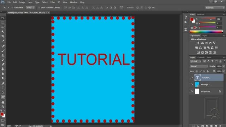This screenshot has height=127, width=226.
Task: Select the Path Selection tool
Action: pyautogui.click(x=3, y=92)
